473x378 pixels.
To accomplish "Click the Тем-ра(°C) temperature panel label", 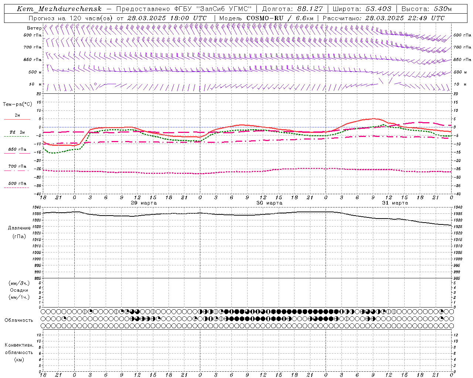I will click(x=17, y=104).
